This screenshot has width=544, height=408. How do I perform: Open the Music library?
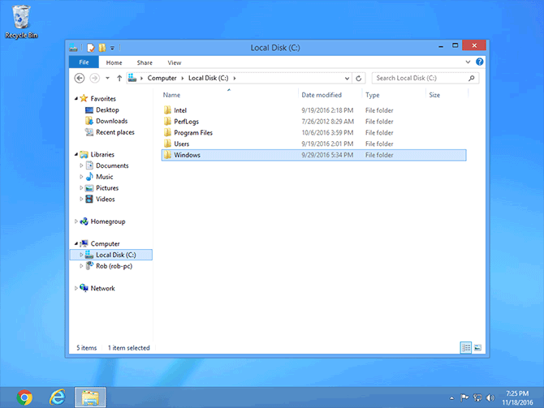click(x=105, y=177)
